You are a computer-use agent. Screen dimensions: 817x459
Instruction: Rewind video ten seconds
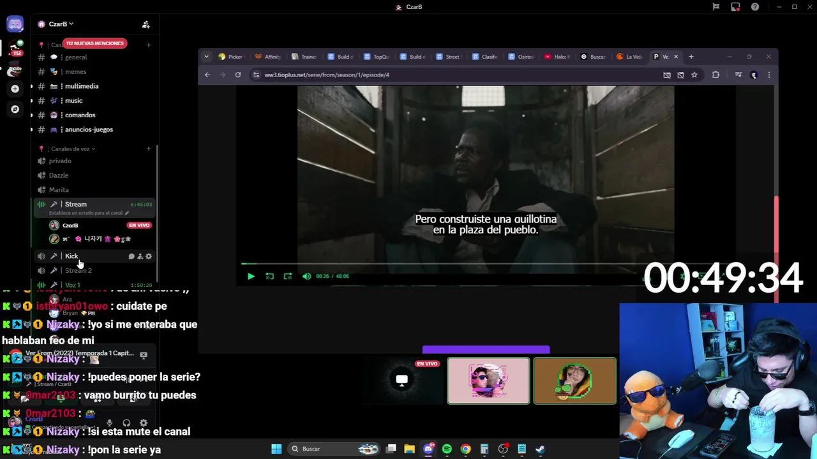click(x=269, y=276)
